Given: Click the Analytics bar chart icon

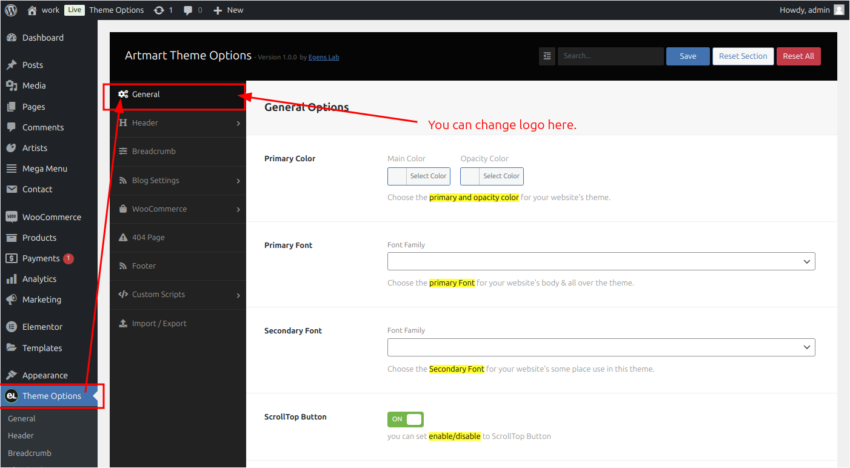Looking at the screenshot, I should pyautogui.click(x=11, y=279).
